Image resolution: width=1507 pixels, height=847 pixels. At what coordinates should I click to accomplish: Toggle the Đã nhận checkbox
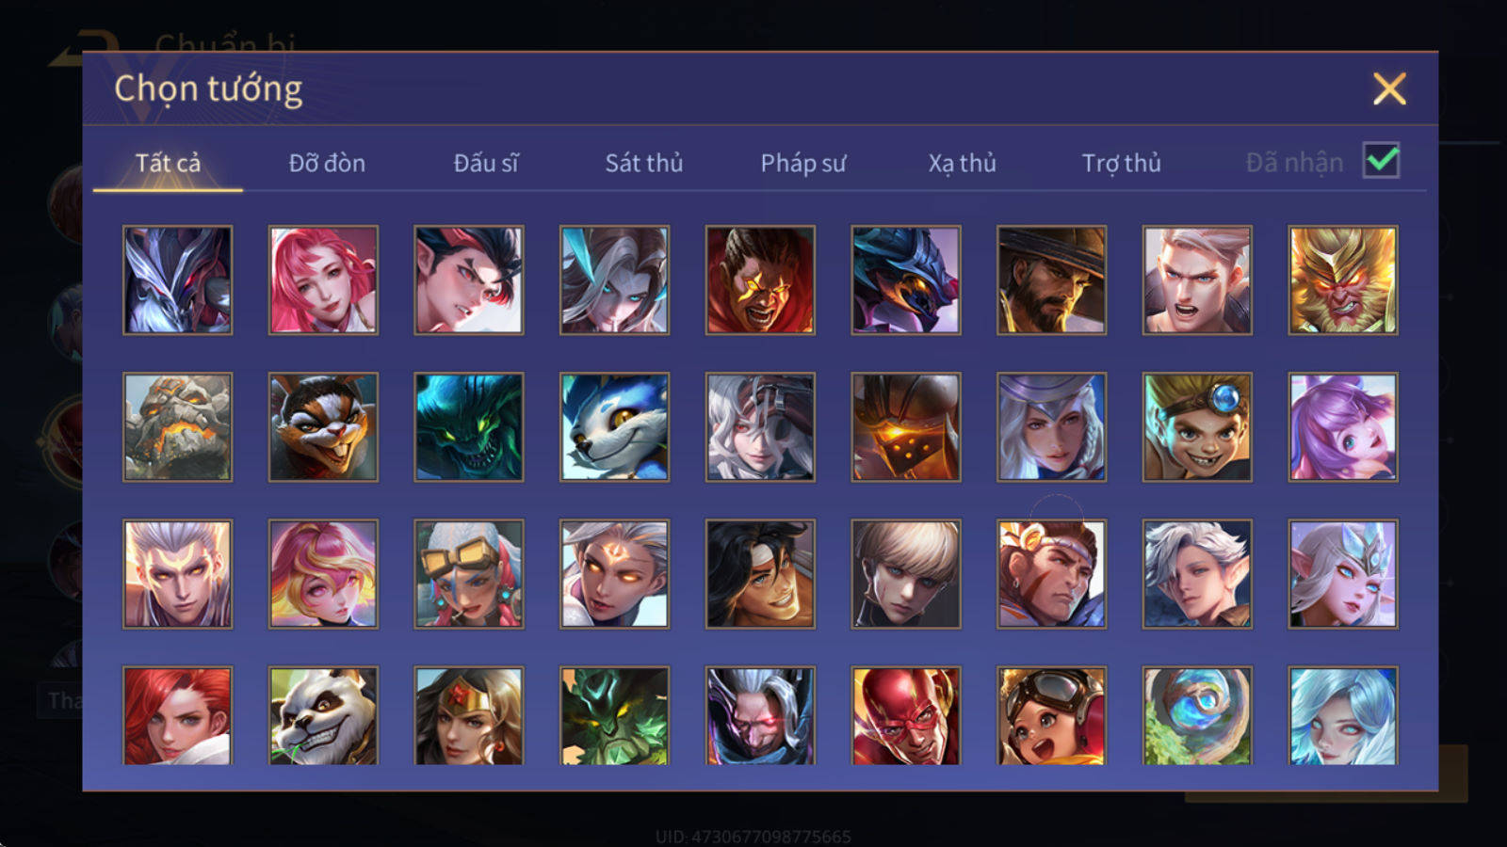[1381, 161]
